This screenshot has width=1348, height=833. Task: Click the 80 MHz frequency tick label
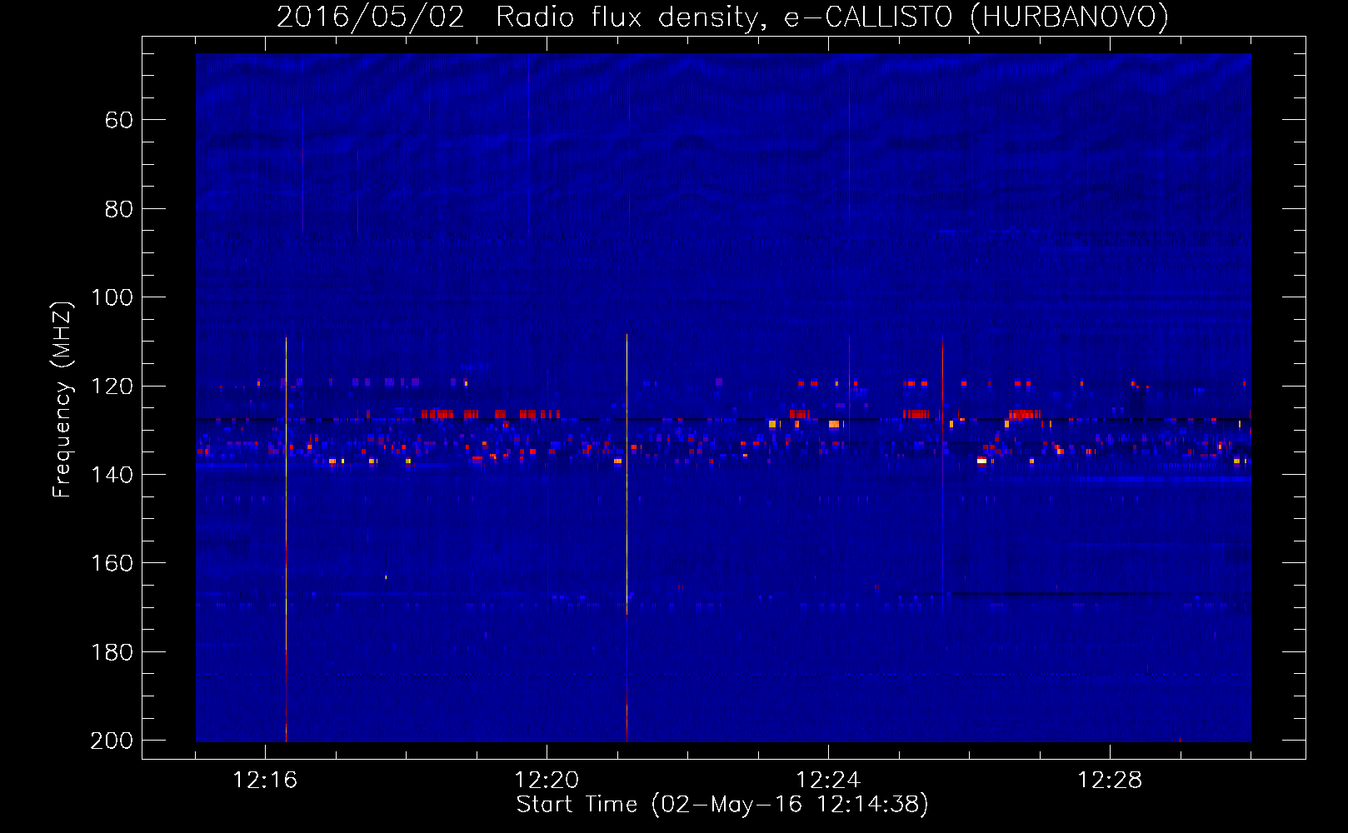click(119, 209)
